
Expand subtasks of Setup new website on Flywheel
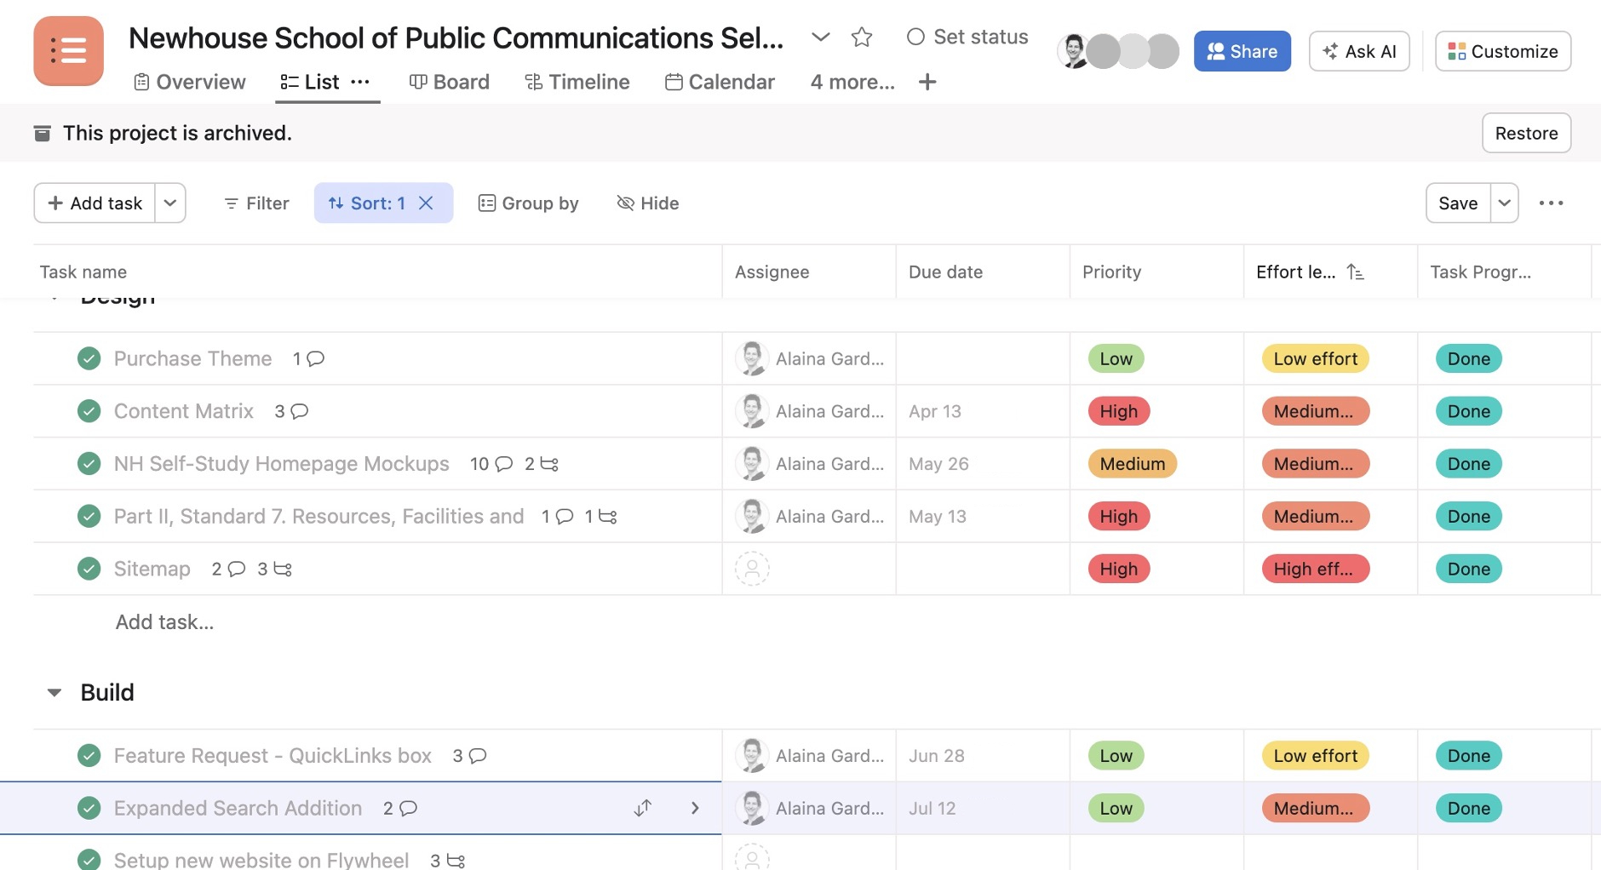pyautogui.click(x=448, y=861)
